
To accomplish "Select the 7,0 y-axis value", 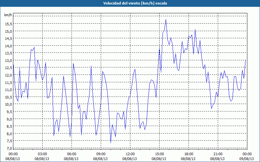I will (9, 148).
